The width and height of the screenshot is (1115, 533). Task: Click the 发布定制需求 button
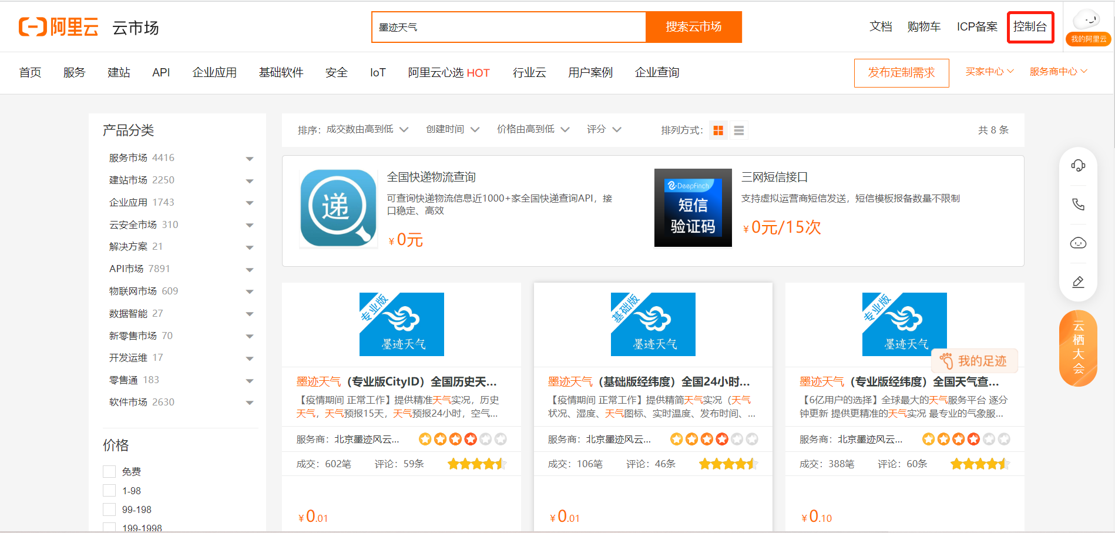[x=902, y=73]
